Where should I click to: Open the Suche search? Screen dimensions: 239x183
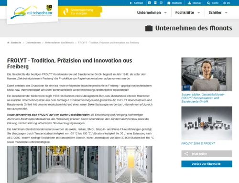click(213, 3)
